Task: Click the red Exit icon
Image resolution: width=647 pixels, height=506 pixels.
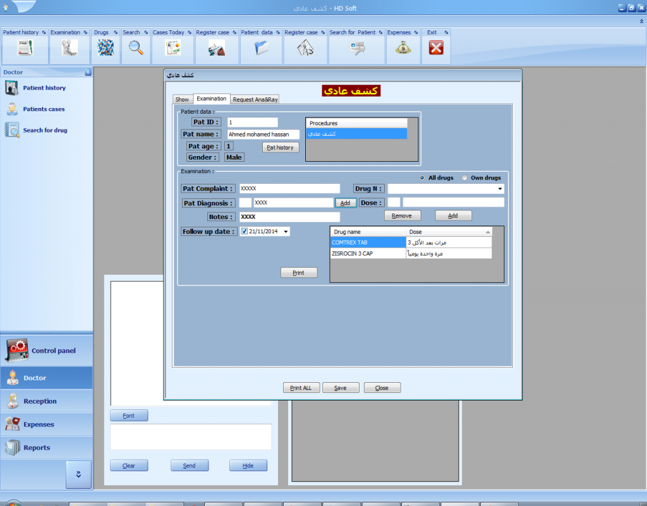Action: (436, 48)
